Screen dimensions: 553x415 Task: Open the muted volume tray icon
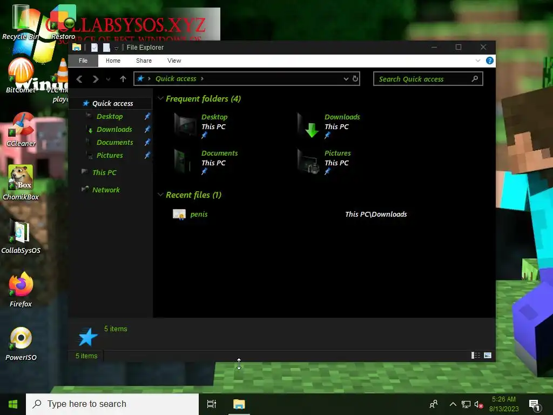click(x=478, y=404)
